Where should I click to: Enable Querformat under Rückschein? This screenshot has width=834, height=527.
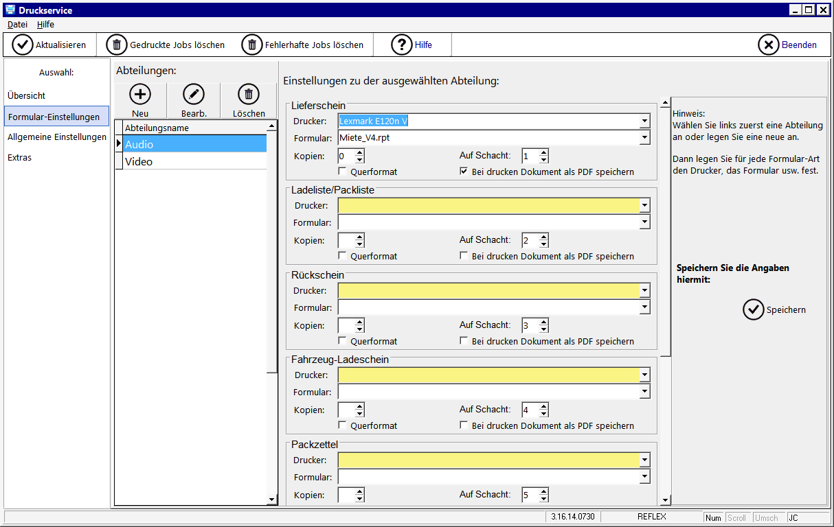click(343, 341)
